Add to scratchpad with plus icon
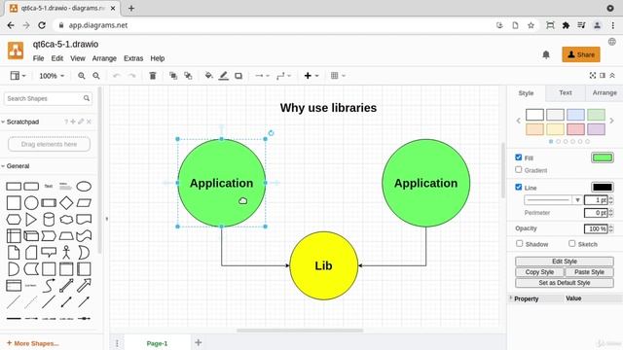623x350 pixels. coord(73,122)
